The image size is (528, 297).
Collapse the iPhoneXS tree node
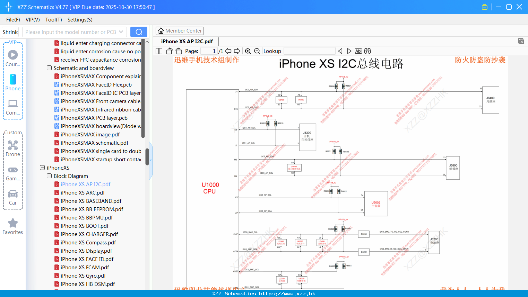tap(42, 168)
